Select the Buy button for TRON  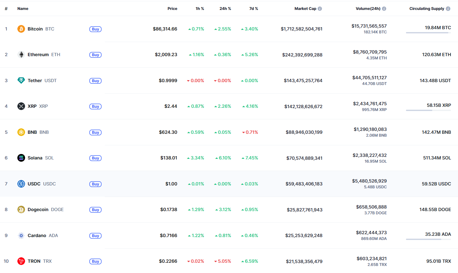point(95,261)
